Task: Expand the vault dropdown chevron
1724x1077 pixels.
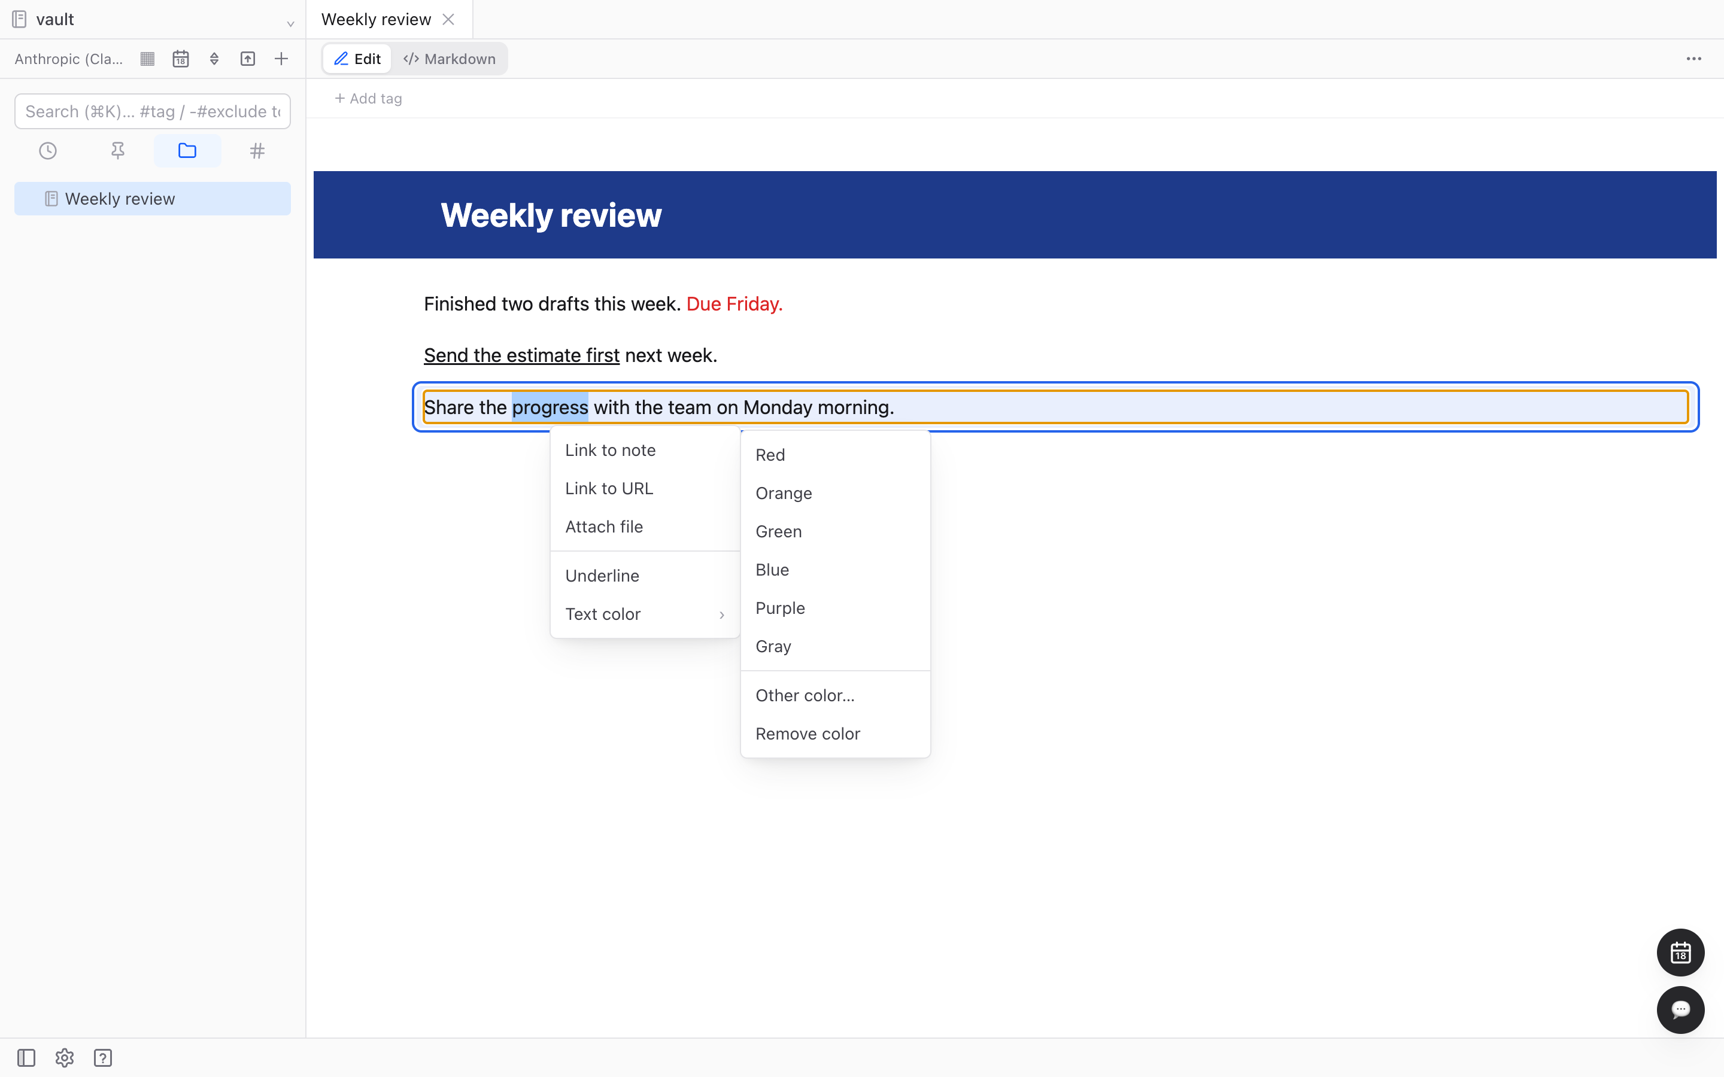Action: pos(291,23)
